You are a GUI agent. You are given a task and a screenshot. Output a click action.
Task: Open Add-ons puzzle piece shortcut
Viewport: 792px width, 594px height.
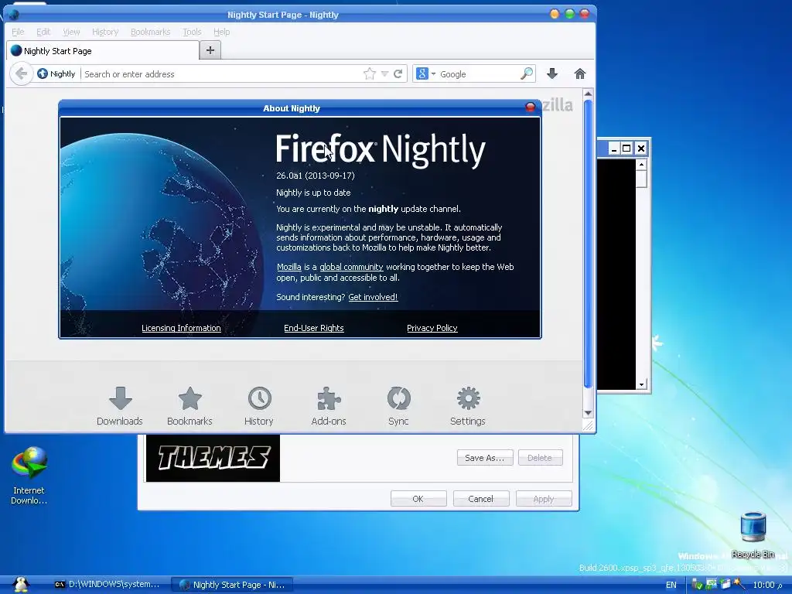pos(329,407)
